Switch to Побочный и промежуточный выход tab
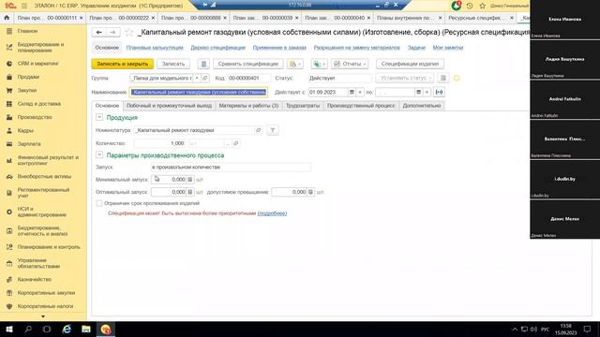 [169, 106]
